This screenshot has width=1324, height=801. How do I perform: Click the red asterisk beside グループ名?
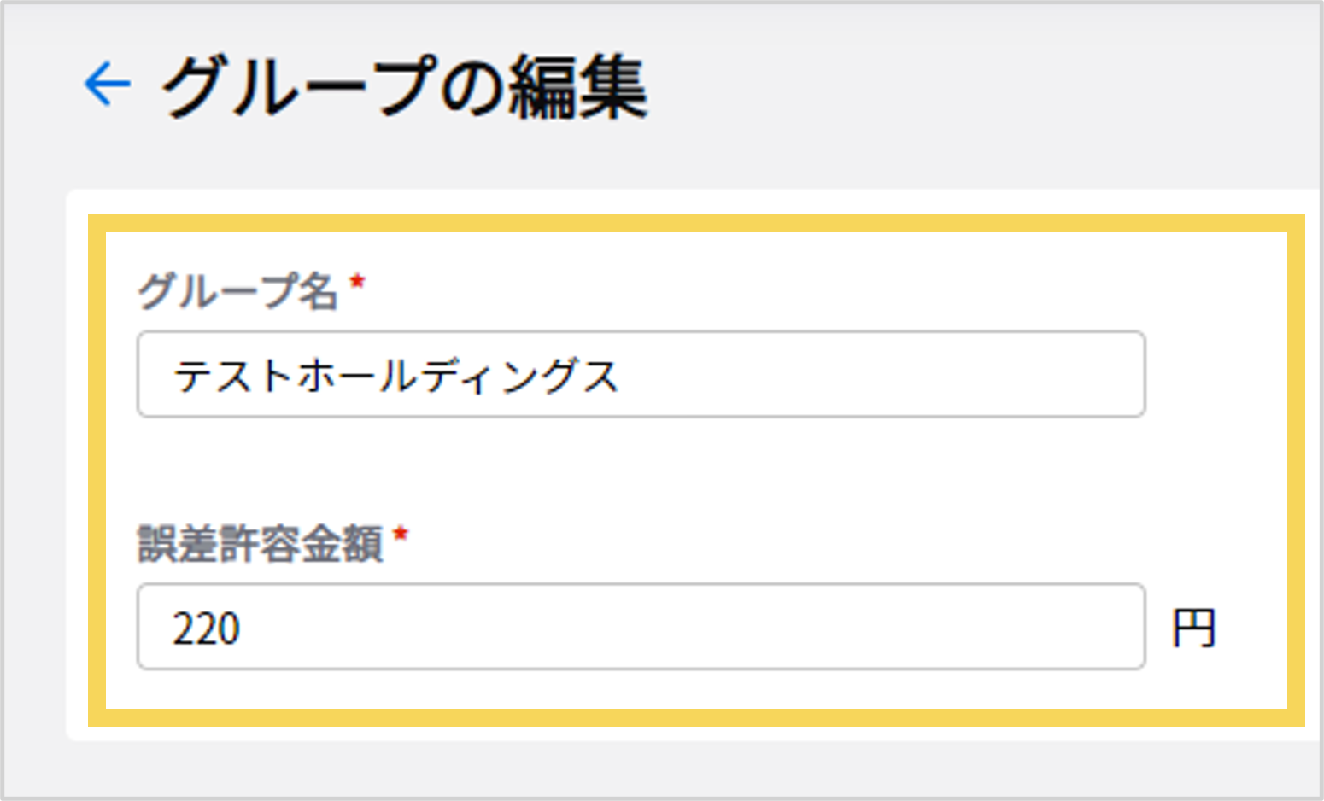(x=358, y=283)
